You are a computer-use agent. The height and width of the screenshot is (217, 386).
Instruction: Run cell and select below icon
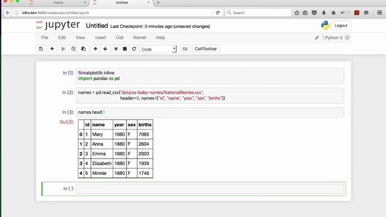(x=116, y=49)
